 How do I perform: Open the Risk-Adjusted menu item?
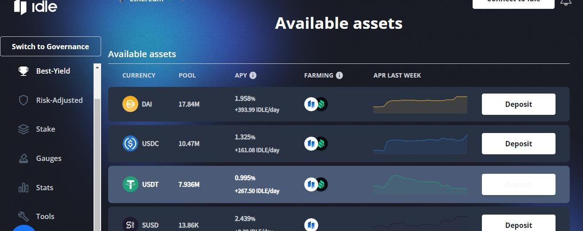pyautogui.click(x=59, y=100)
